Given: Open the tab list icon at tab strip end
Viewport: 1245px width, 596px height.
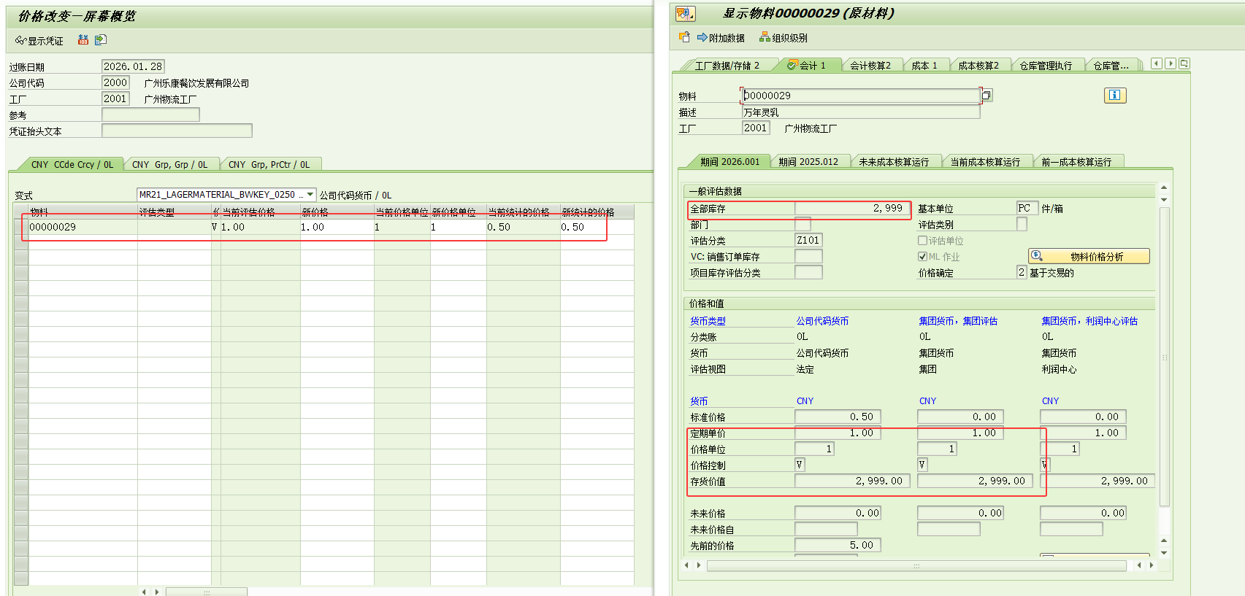Looking at the screenshot, I should tap(1184, 64).
